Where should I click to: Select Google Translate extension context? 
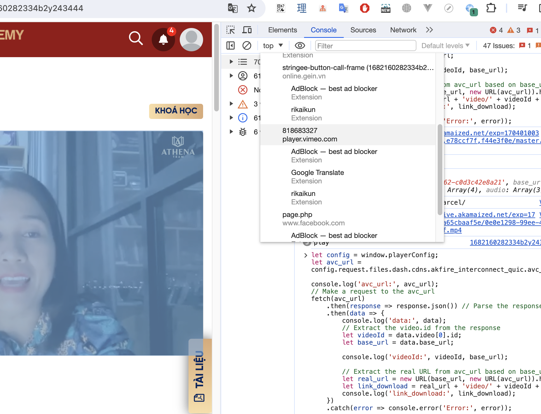[348, 177]
